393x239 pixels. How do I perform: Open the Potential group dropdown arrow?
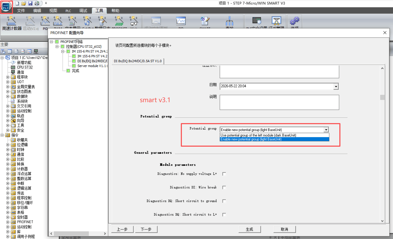pyautogui.click(x=326, y=130)
